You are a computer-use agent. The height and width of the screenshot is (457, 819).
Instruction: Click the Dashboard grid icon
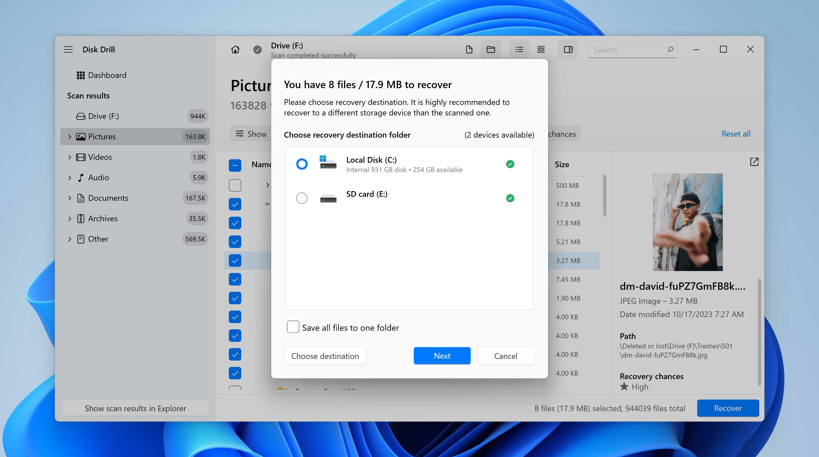tap(81, 75)
